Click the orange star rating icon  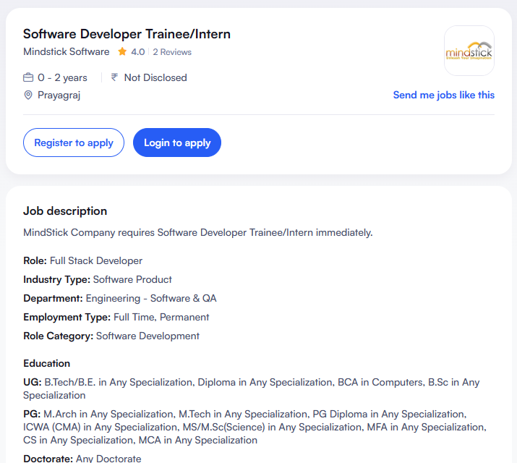(122, 51)
